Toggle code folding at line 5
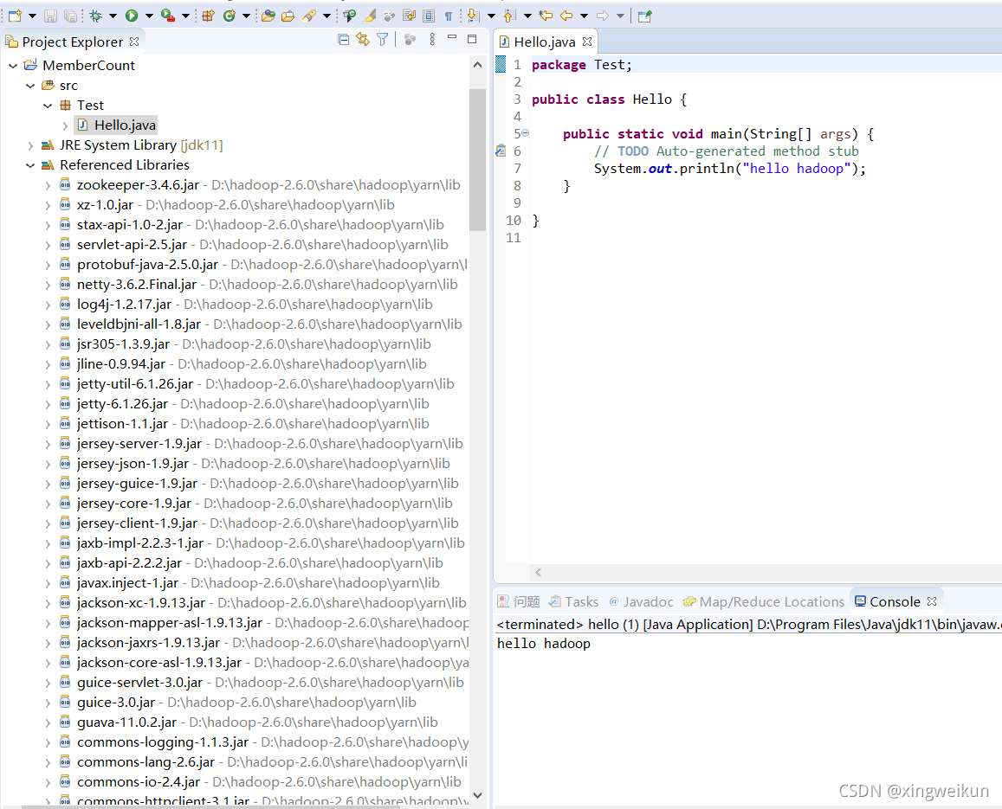 526,133
